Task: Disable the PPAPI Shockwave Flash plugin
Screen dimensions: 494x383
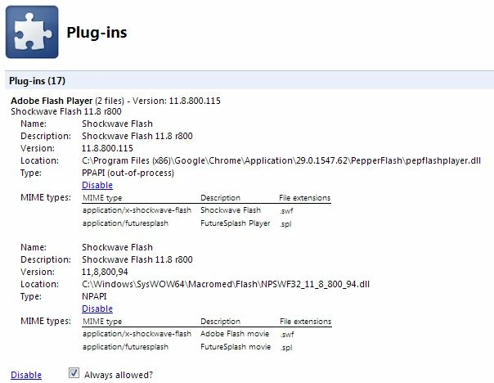Action: [97, 185]
